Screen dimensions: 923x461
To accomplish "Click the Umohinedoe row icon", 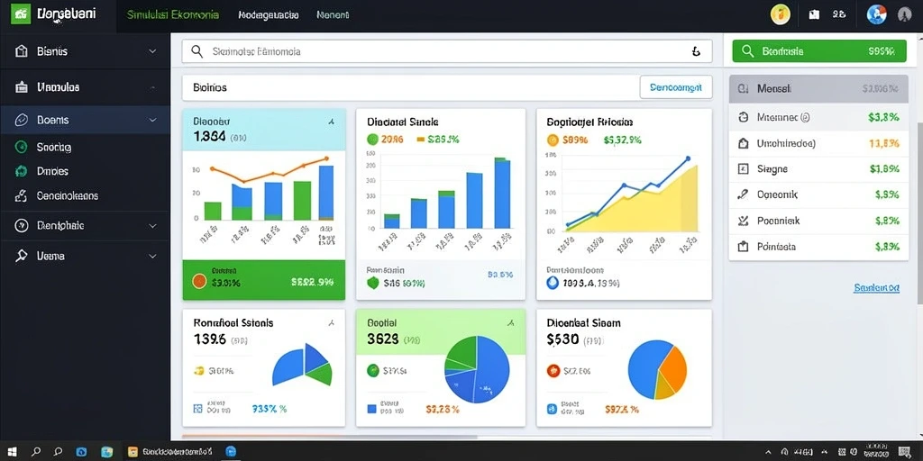I will coord(743,143).
